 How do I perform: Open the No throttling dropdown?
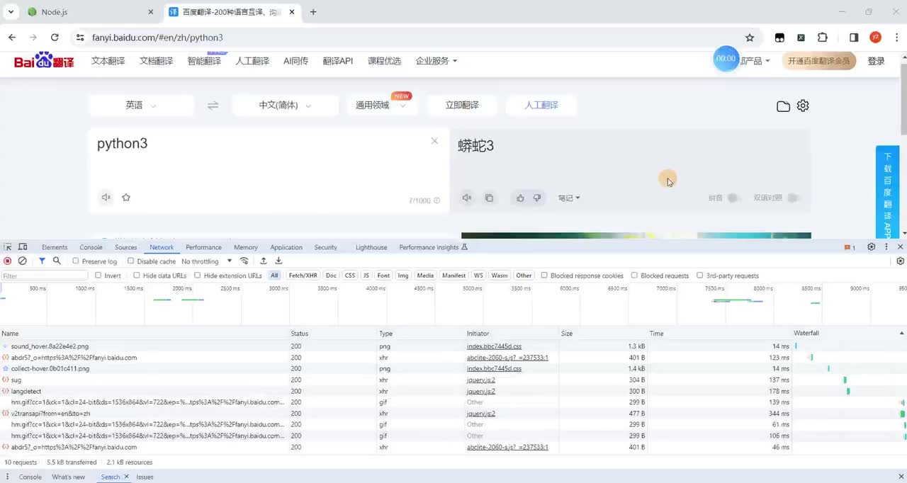tap(206, 261)
